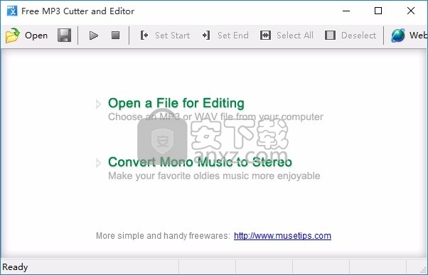Click the Deselect icon
Screen dimensions: 428x275
tap(330, 36)
